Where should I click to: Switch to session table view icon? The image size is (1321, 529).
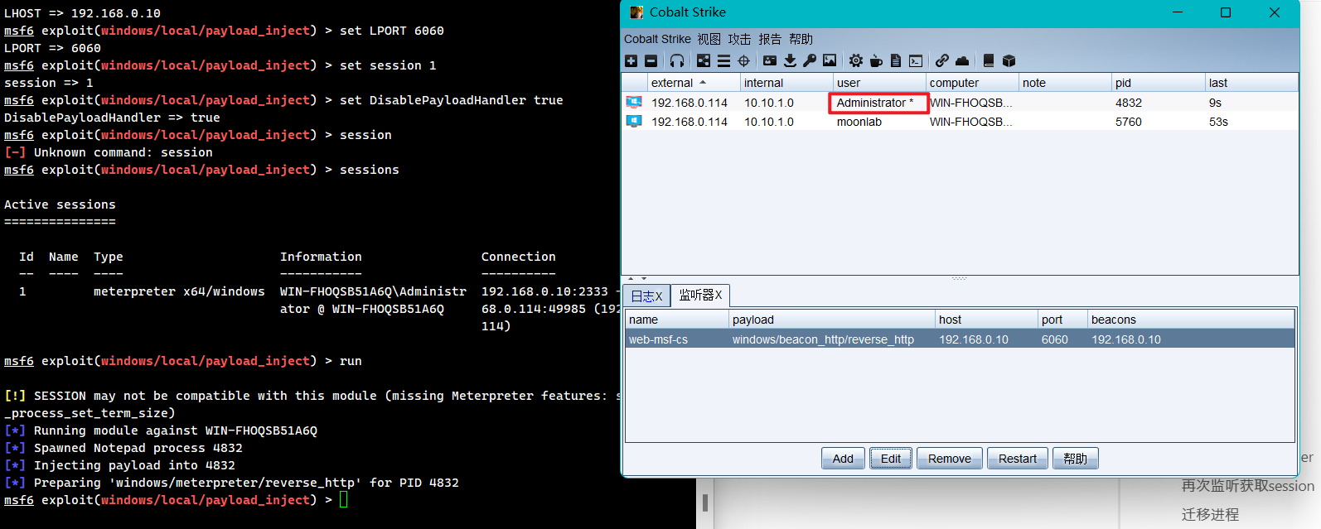pos(723,60)
